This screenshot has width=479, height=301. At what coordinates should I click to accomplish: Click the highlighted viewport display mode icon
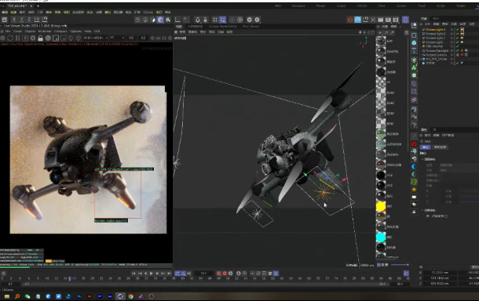[160, 20]
